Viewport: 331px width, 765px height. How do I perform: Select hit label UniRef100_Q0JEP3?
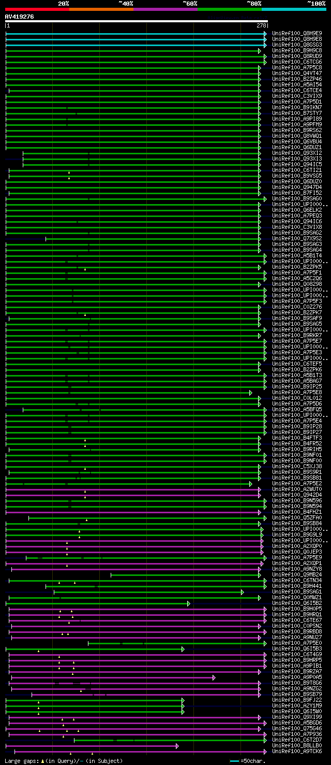coord(297,552)
